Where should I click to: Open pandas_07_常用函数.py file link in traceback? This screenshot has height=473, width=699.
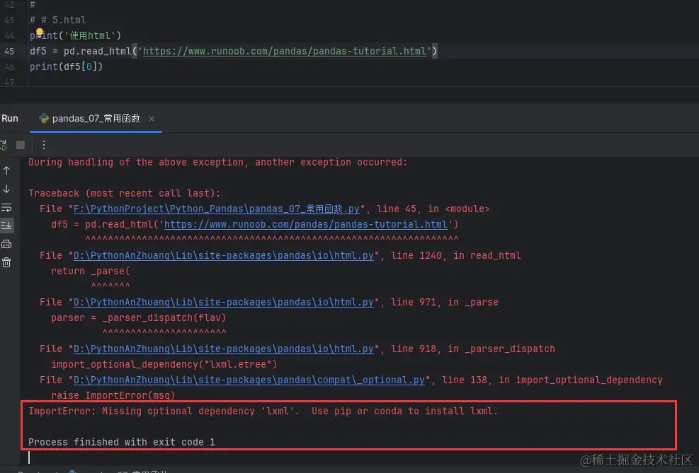click(217, 209)
